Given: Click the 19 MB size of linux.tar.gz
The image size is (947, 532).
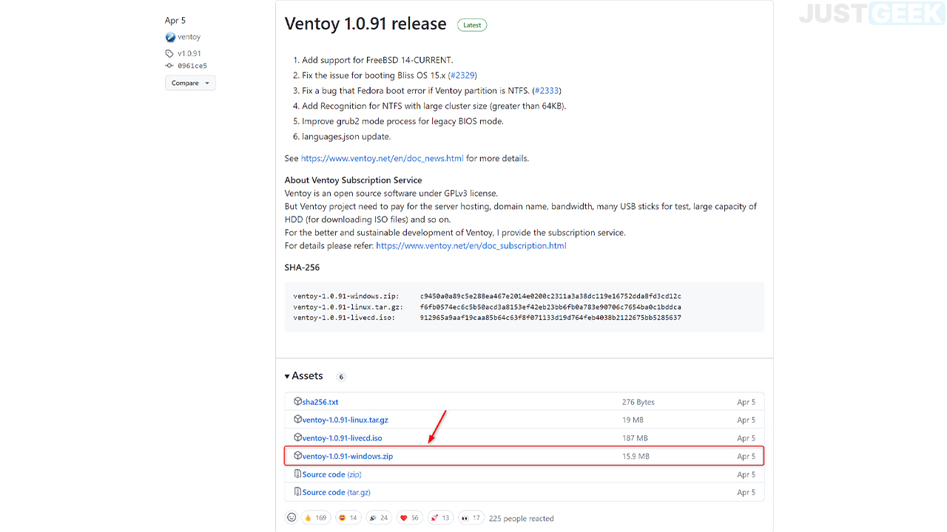Looking at the screenshot, I should click(633, 420).
